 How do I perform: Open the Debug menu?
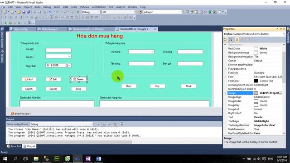[x=47, y=7]
